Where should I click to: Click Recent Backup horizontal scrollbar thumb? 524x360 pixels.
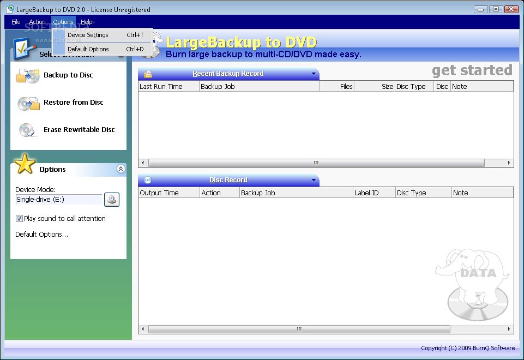316,163
